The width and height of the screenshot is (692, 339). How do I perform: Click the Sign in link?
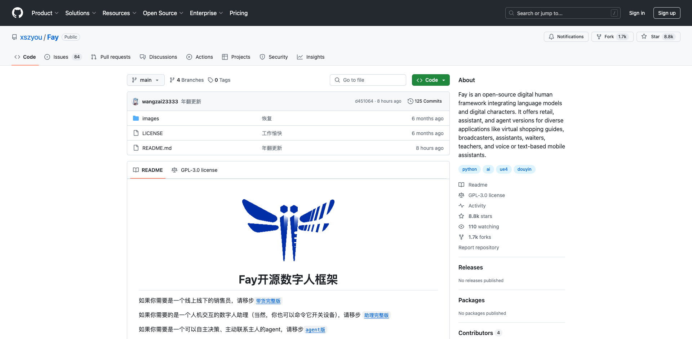point(637,13)
